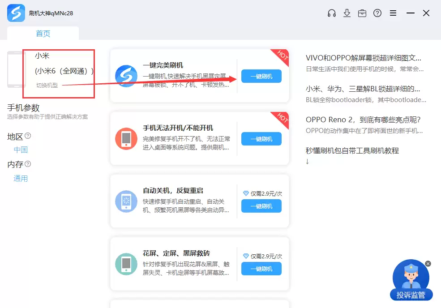Click 一键刷机 button for 自动关机,反复重启
The width and height of the screenshot is (441, 308).
(261, 206)
